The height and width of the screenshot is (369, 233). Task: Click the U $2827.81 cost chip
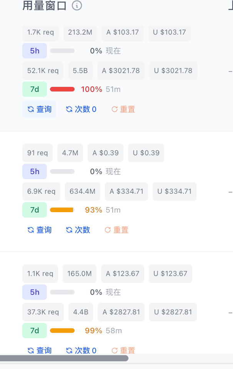pyautogui.click(x=173, y=312)
